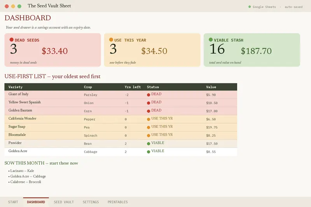311x207 pixels.
Task: Click the $8.25 value cell
Action: 211,136
